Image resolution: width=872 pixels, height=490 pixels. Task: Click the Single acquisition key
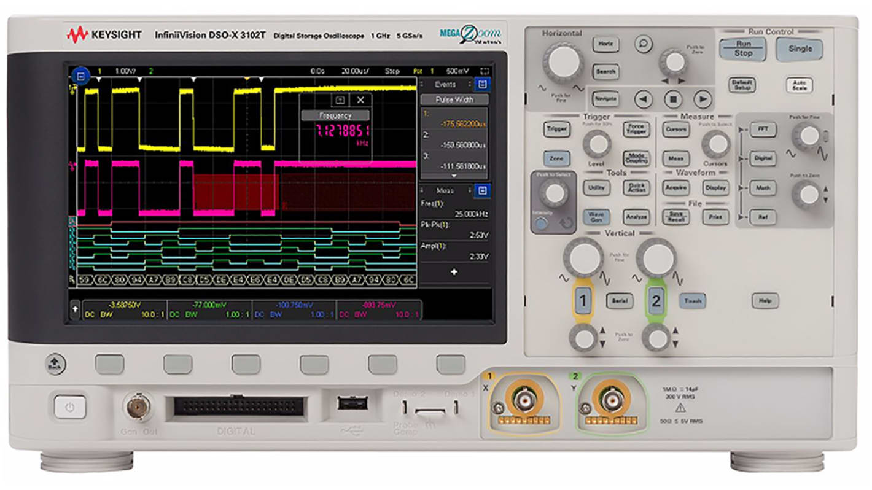(800, 49)
